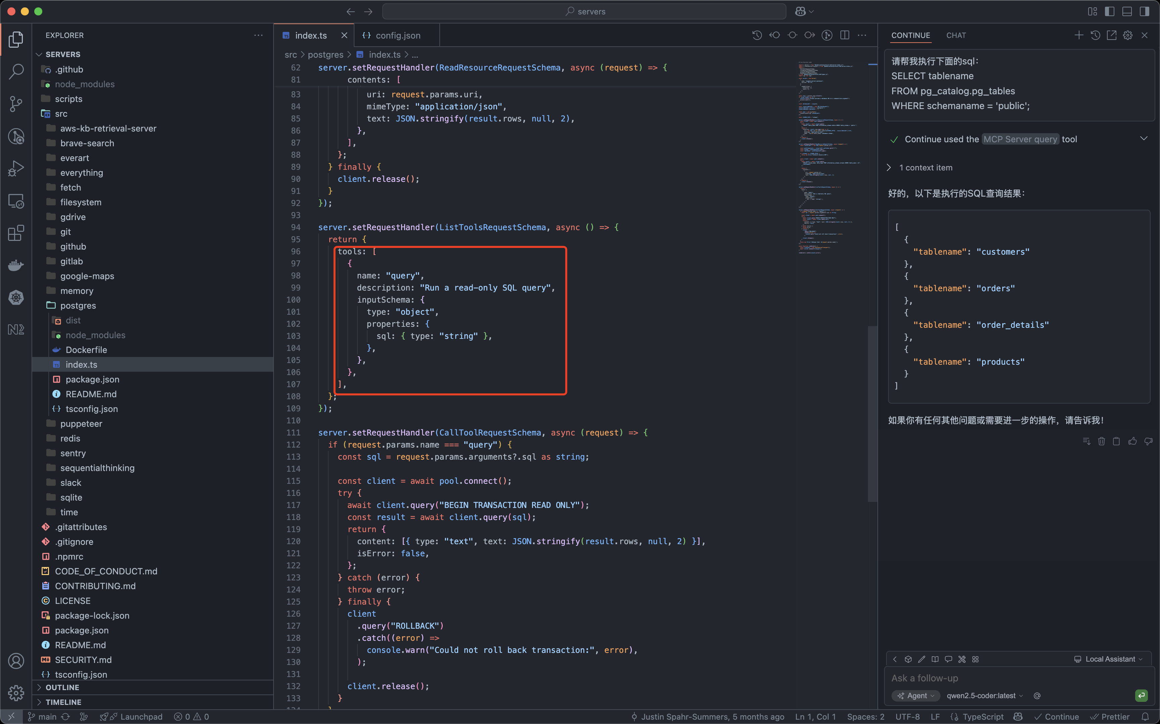Screen dimensions: 1160x724
Task: Open the Extensions view
Action: (16, 233)
